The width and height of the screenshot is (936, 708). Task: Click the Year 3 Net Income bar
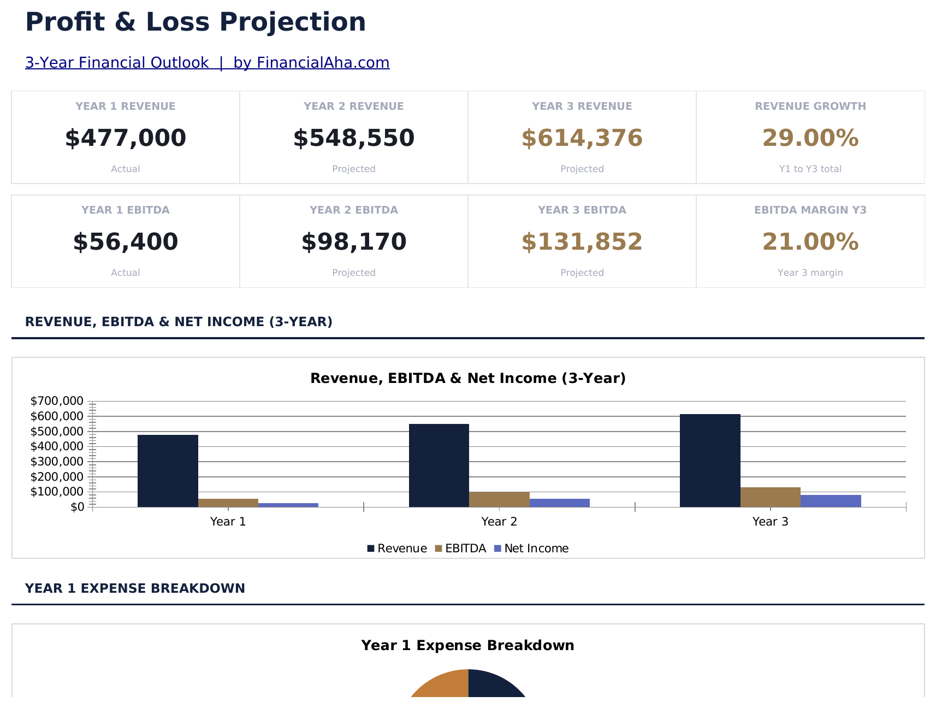[x=831, y=501]
